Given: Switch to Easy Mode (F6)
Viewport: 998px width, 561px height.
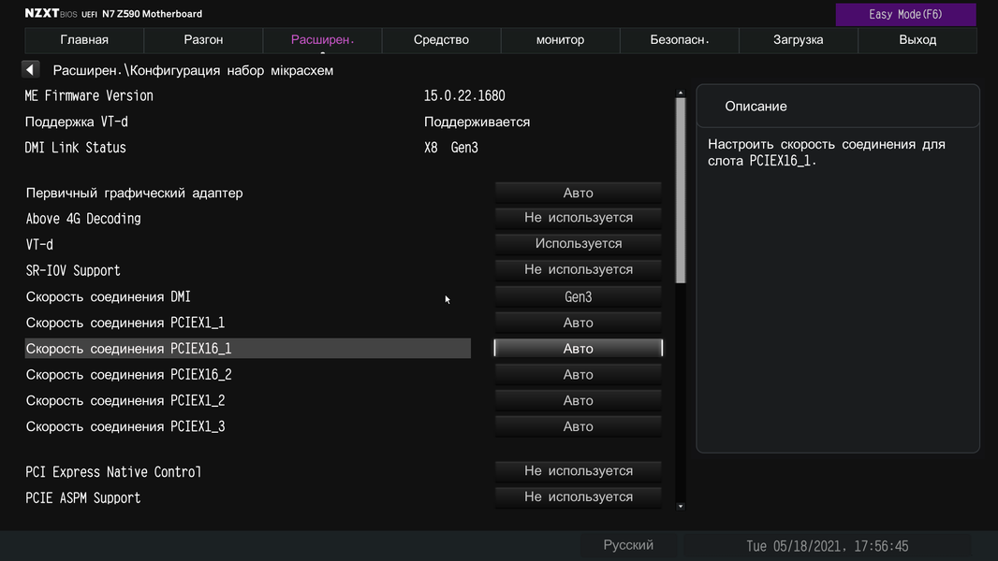Looking at the screenshot, I should coord(905,14).
